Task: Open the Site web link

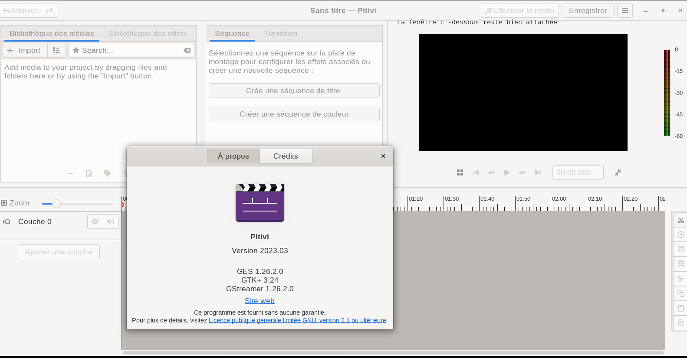Action: tap(260, 301)
